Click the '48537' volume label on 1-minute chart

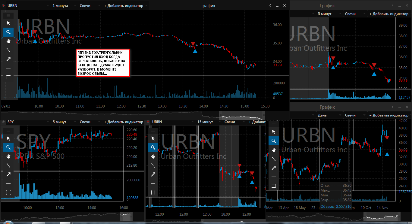point(278,94)
